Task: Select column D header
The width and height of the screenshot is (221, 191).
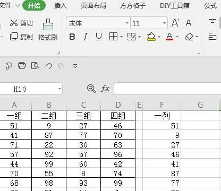Action: pos(118,105)
